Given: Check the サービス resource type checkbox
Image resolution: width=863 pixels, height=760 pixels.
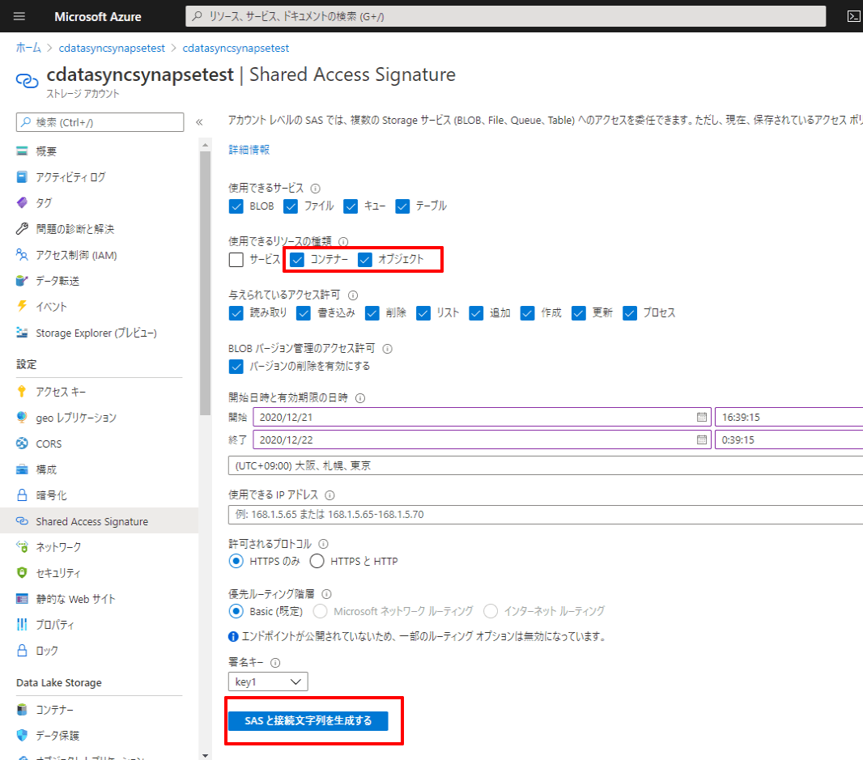Looking at the screenshot, I should [236, 260].
